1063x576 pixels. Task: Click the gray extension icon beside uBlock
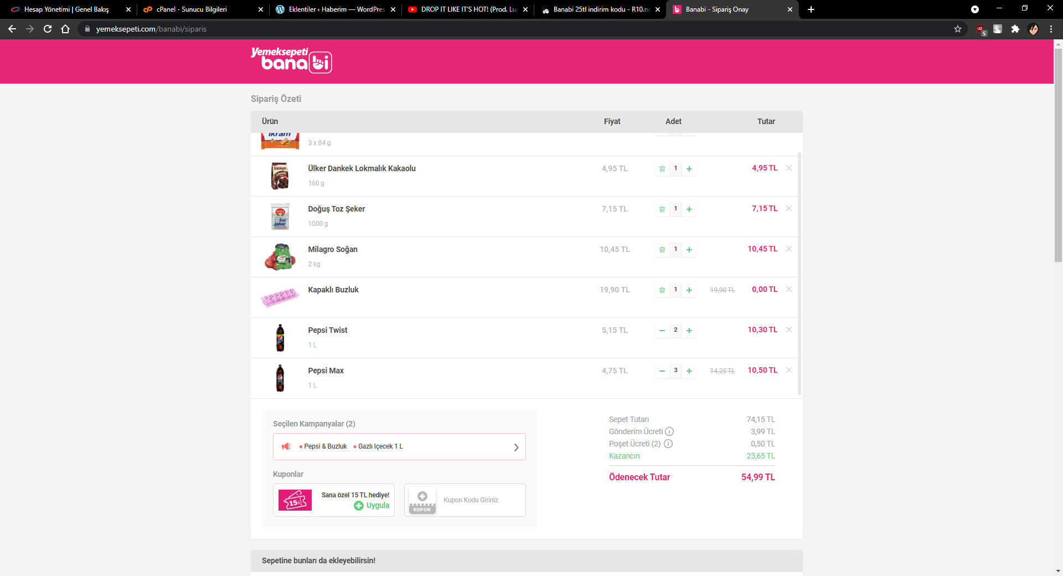pyautogui.click(x=998, y=29)
